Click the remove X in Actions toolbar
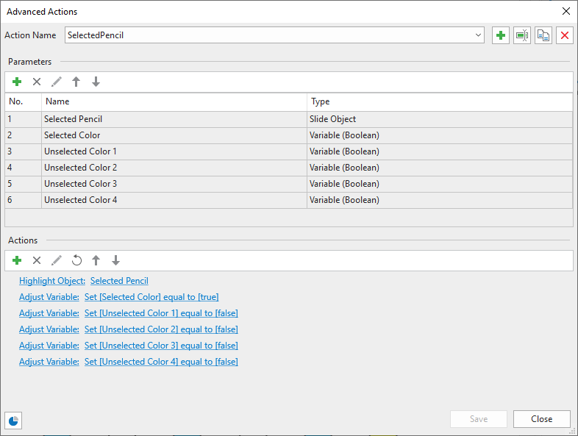578x436 pixels. click(37, 260)
